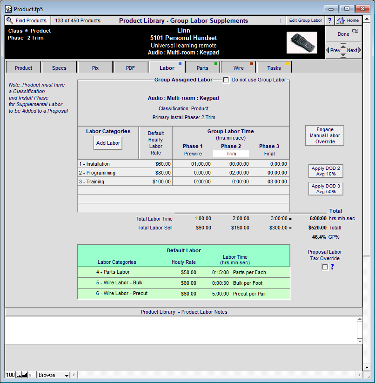Select the 2 - Programming labor row

(184, 173)
